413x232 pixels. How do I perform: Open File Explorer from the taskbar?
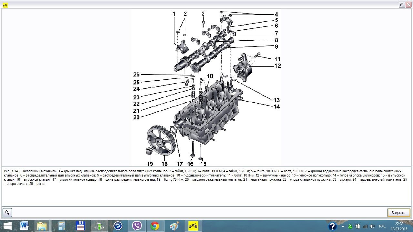pyautogui.click(x=42, y=226)
